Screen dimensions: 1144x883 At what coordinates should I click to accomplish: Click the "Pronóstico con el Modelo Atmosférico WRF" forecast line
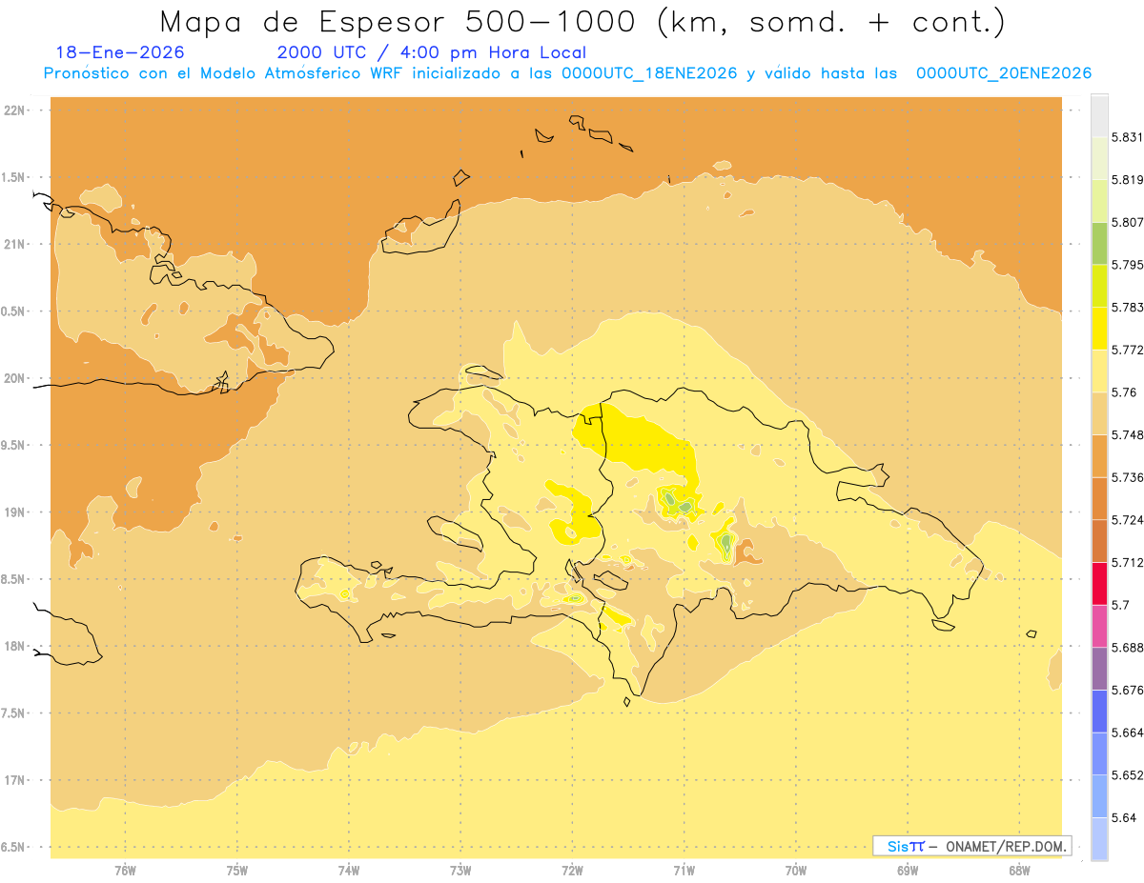[x=567, y=73]
